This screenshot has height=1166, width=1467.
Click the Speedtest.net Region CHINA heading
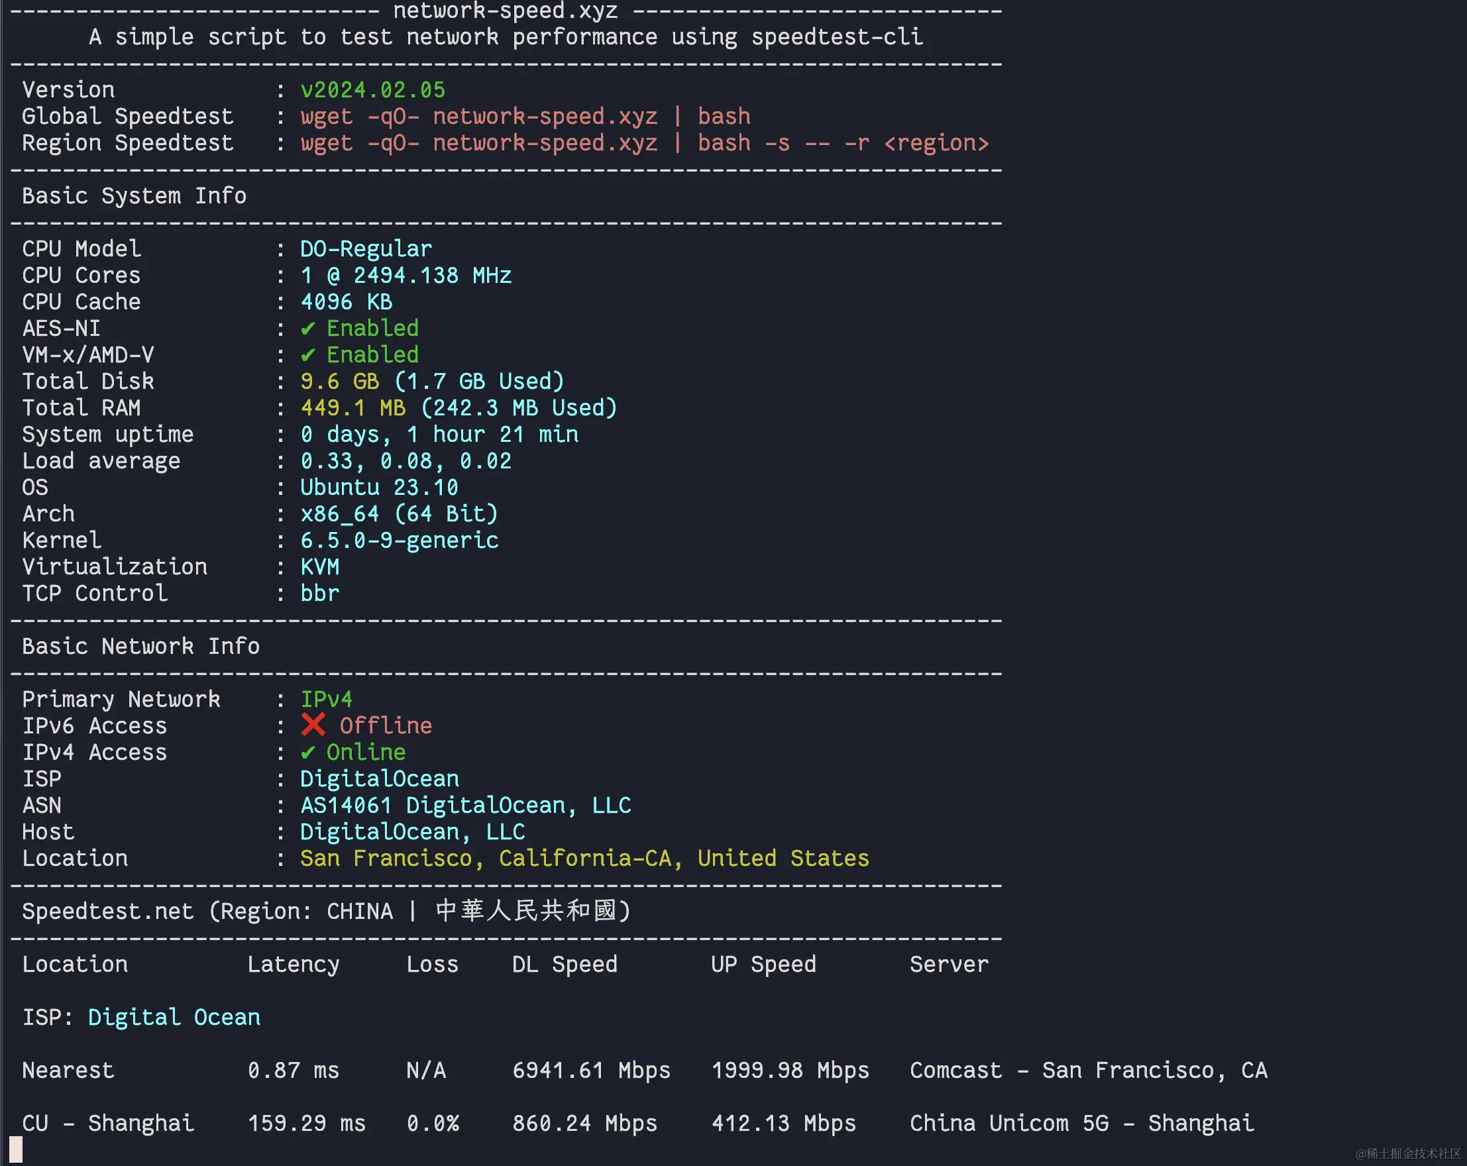[x=327, y=912]
